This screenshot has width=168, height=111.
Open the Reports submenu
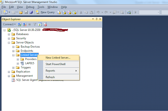coord(59,71)
